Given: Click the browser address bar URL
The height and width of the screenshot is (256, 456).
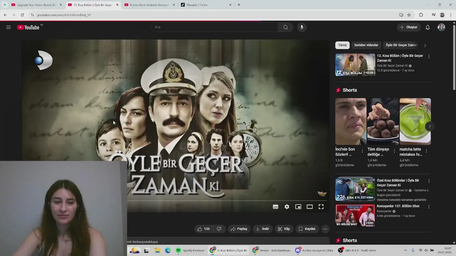Looking at the screenshot, I should 64,15.
